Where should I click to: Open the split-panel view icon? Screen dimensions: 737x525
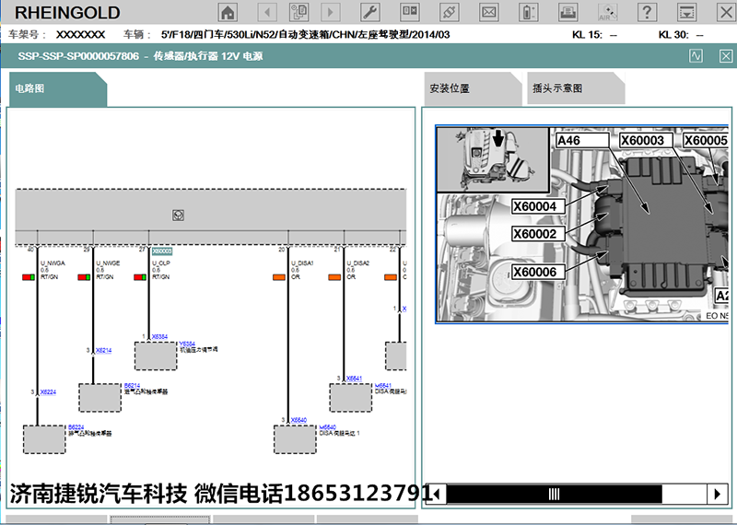409,12
